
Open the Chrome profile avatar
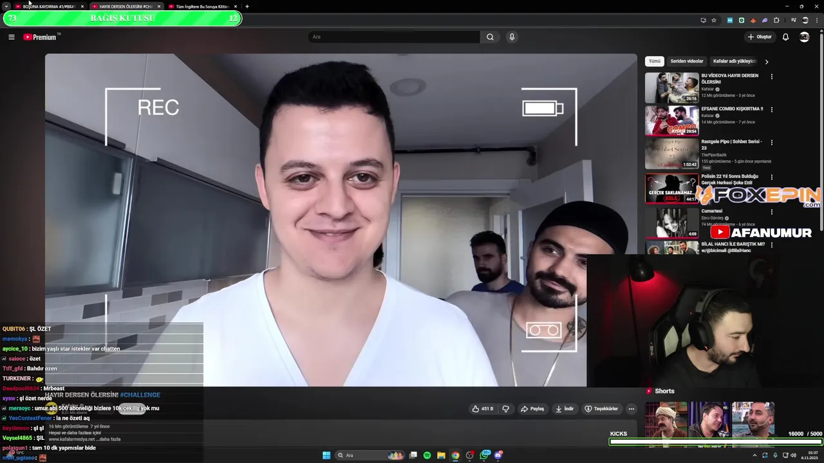tap(805, 21)
